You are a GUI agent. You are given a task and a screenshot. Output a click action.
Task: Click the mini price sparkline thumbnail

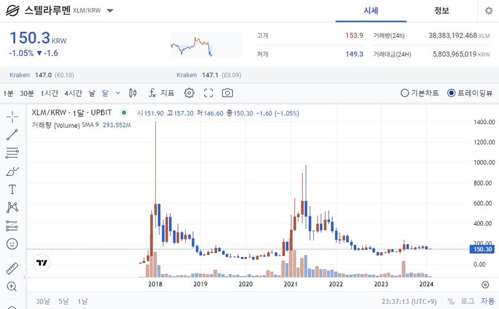point(206,45)
